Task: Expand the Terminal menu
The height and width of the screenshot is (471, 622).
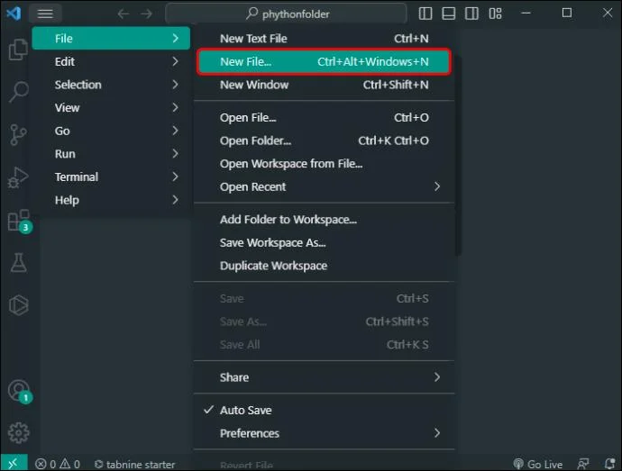Action: (111, 177)
